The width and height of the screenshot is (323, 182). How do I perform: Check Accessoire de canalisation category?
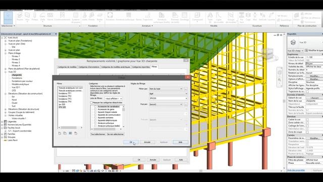pyautogui.click(x=95, y=107)
